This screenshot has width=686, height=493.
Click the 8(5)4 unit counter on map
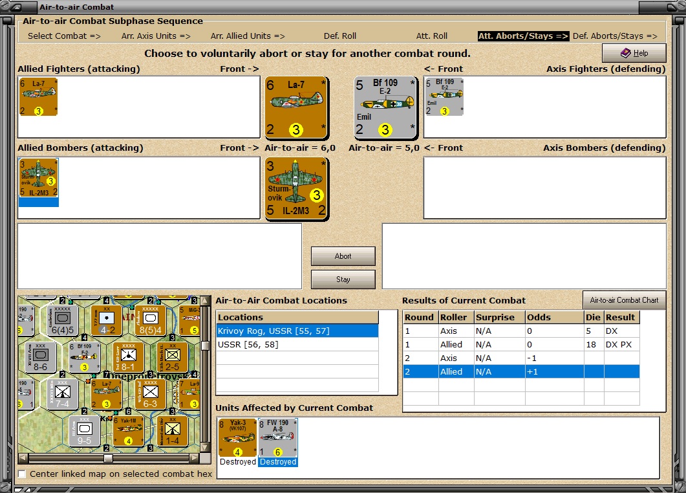[x=151, y=320]
